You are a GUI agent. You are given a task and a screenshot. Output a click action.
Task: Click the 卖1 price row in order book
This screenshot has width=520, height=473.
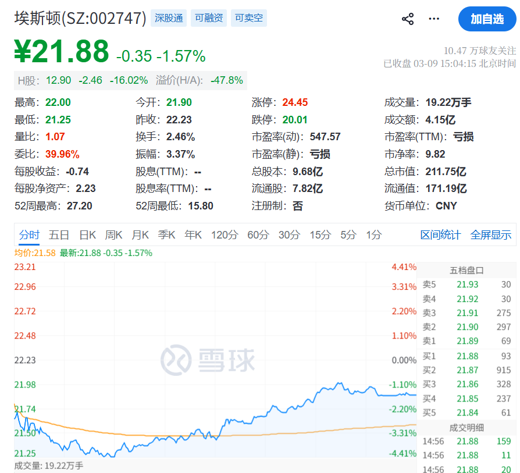pos(466,341)
